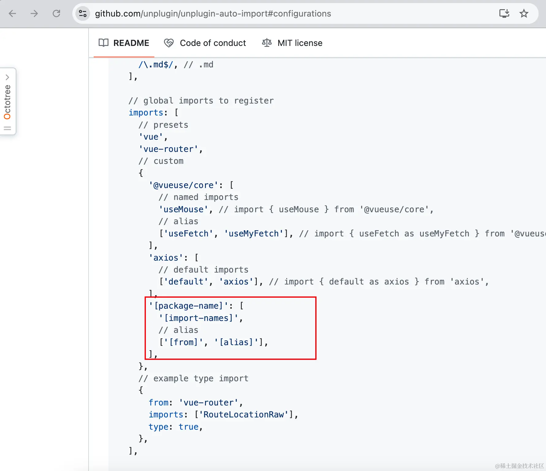The width and height of the screenshot is (546, 471).
Task: Click the from: 'vue-router' line
Action: pos(196,403)
